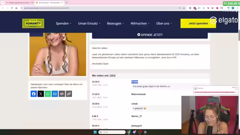This screenshot has height=135, width=240.
Task: Click the Windows taskbar search box
Action: [112, 132]
